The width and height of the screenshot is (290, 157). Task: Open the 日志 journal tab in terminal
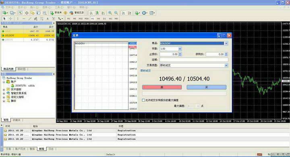tap(51, 149)
